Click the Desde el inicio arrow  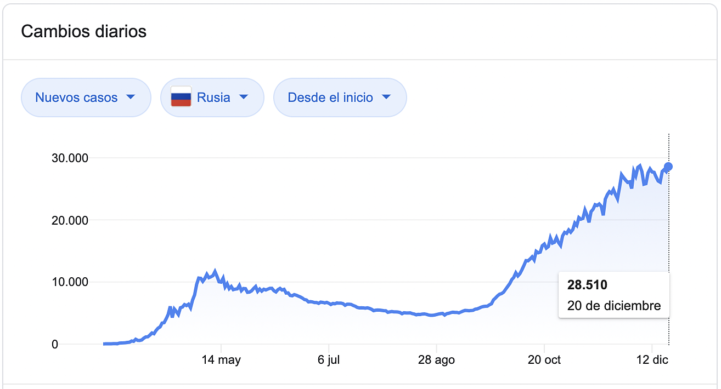(386, 98)
